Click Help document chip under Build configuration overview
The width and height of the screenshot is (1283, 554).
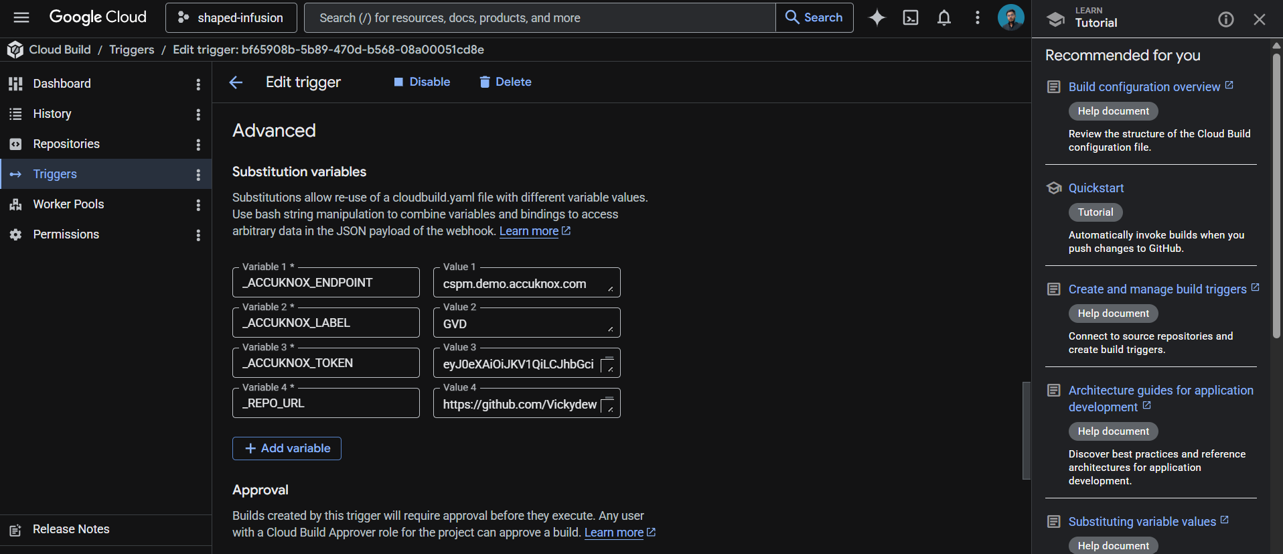[x=1113, y=111]
